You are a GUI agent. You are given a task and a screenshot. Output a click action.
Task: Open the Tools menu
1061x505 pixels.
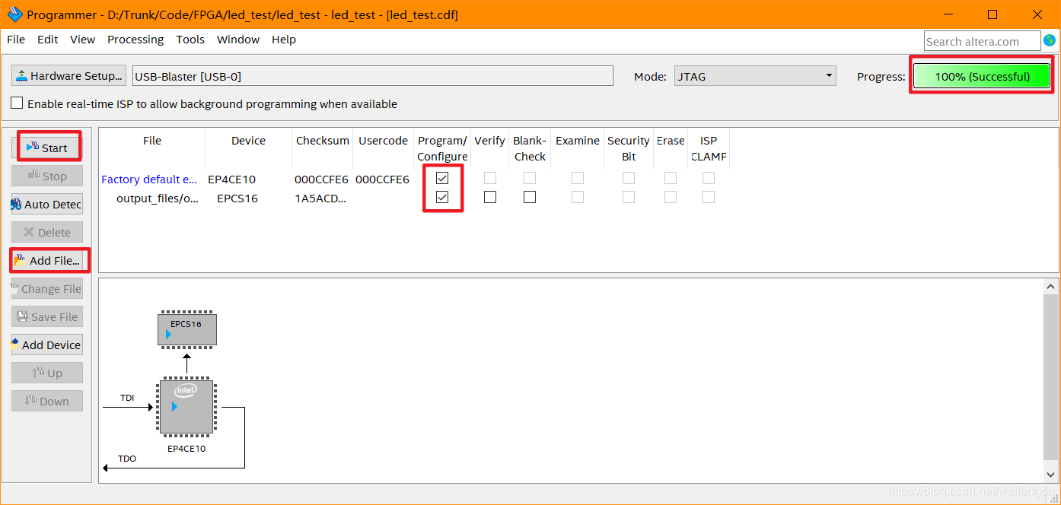tap(190, 40)
